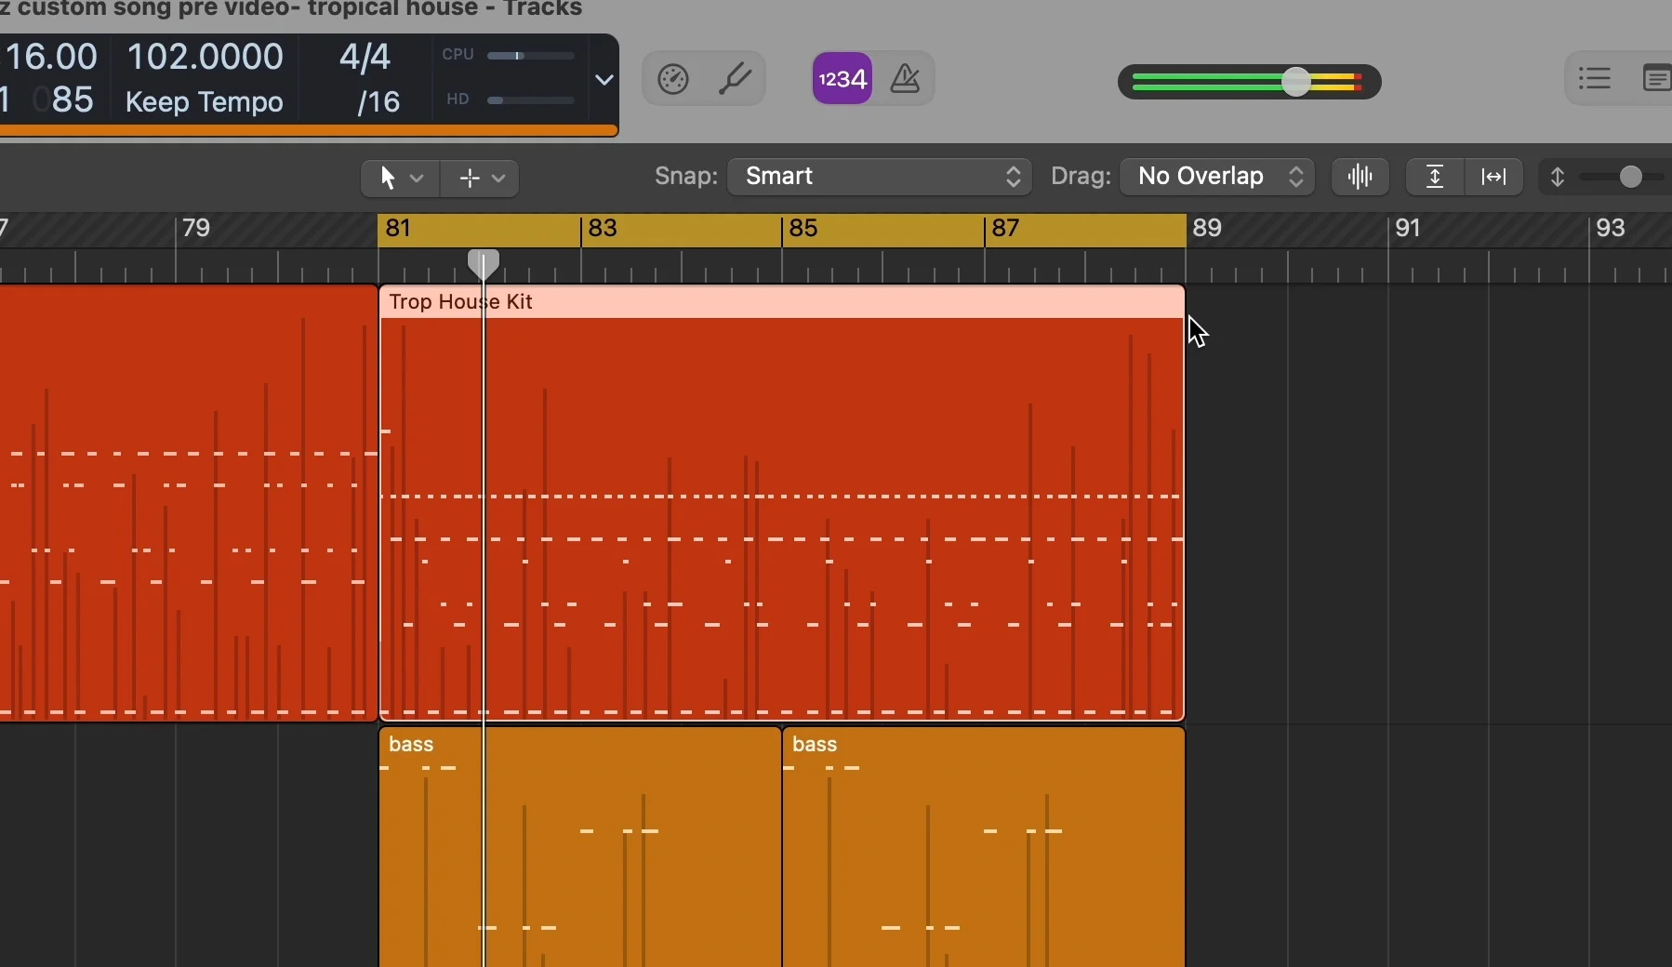The height and width of the screenshot is (967, 1672).
Task: Click the tempo tap metronome icon
Action: 673,78
